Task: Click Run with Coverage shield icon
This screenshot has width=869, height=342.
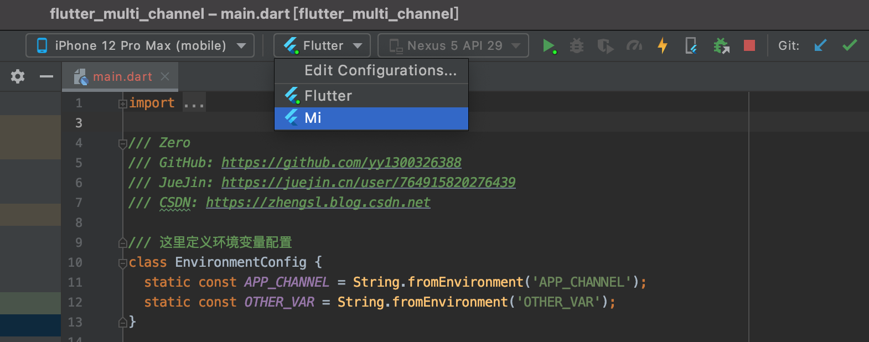Action: click(605, 45)
